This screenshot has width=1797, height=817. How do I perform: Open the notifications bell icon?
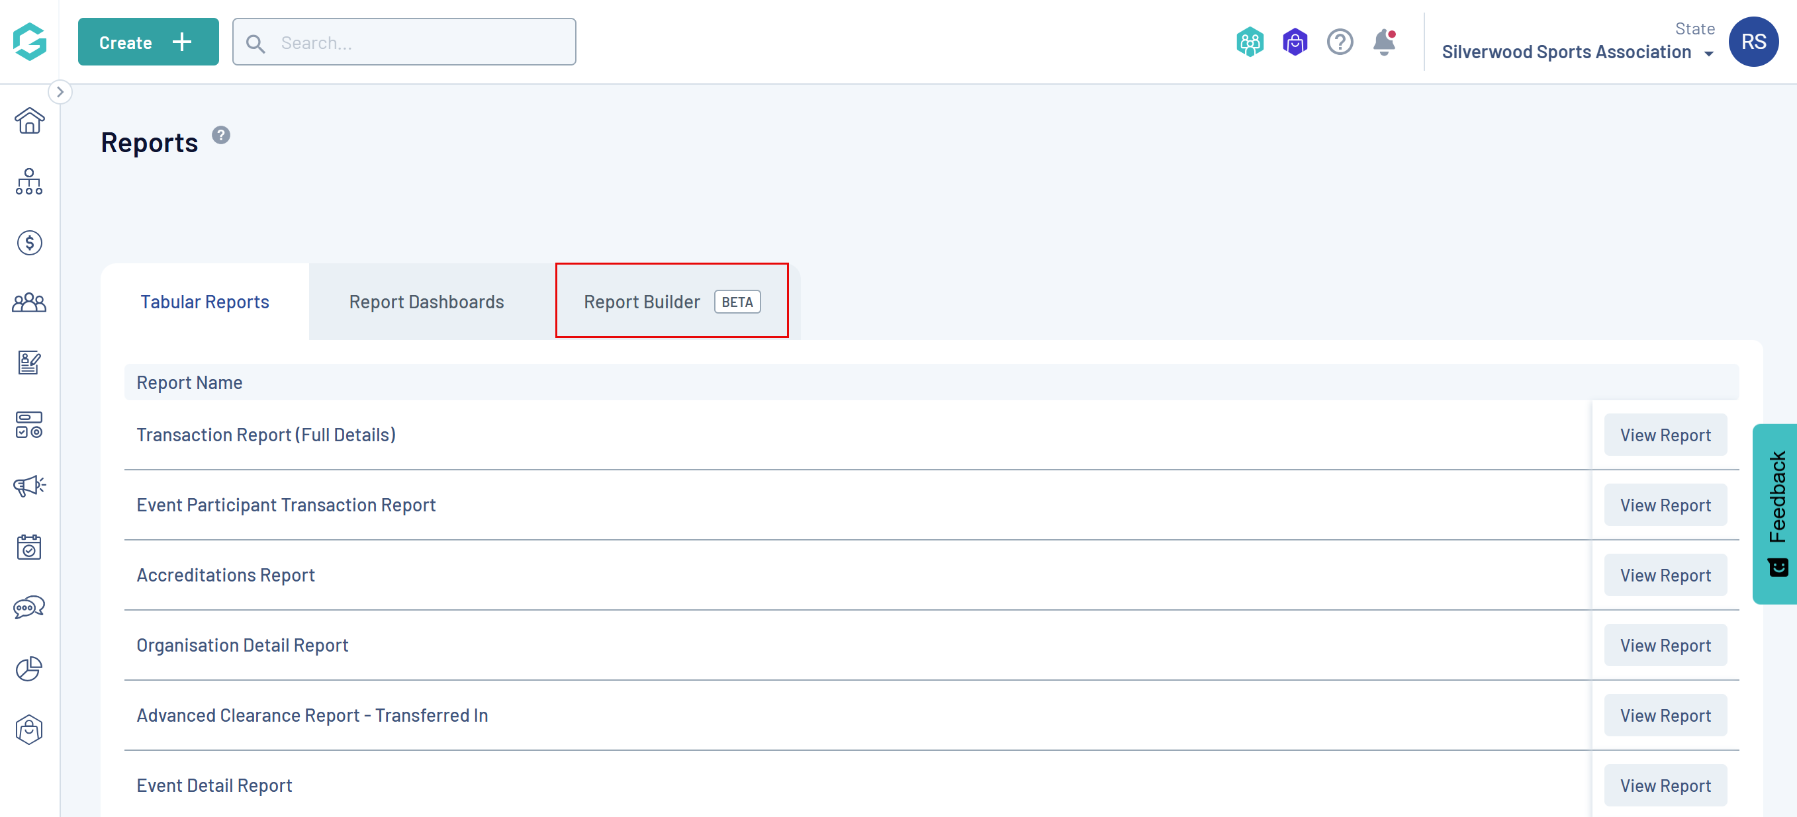pyautogui.click(x=1384, y=42)
